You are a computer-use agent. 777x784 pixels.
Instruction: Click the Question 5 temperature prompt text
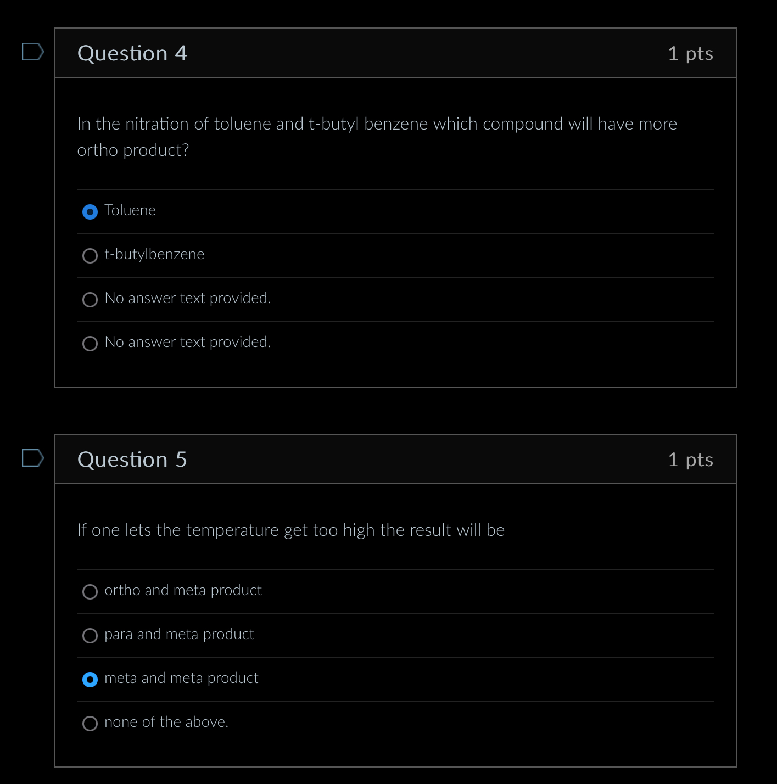click(291, 530)
